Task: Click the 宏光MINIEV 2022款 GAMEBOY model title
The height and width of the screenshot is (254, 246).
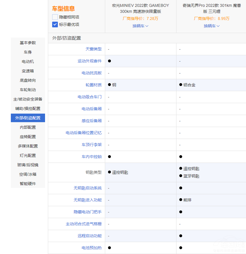Action: [x=141, y=8]
